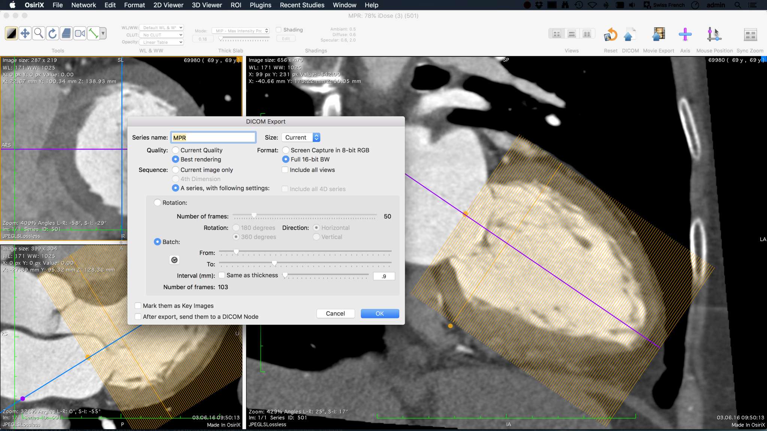Click the OK button
This screenshot has height=431, width=767.
(379, 314)
